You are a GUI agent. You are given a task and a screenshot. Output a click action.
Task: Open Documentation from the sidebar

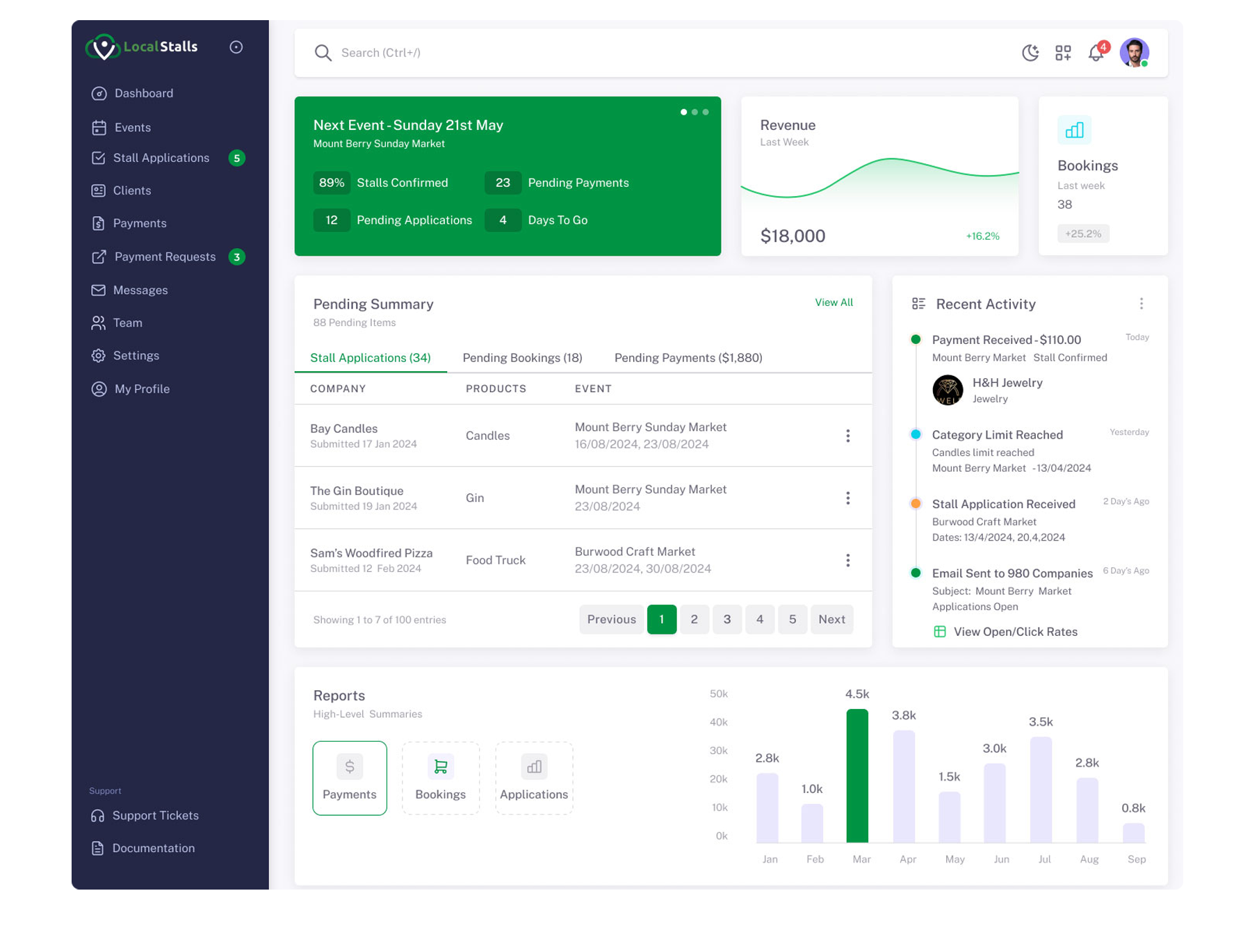point(153,848)
